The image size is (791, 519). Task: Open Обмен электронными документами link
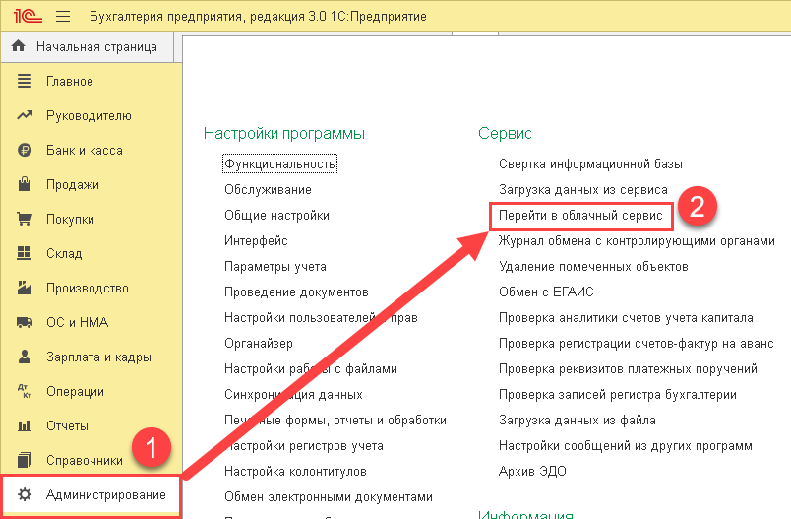(x=329, y=497)
